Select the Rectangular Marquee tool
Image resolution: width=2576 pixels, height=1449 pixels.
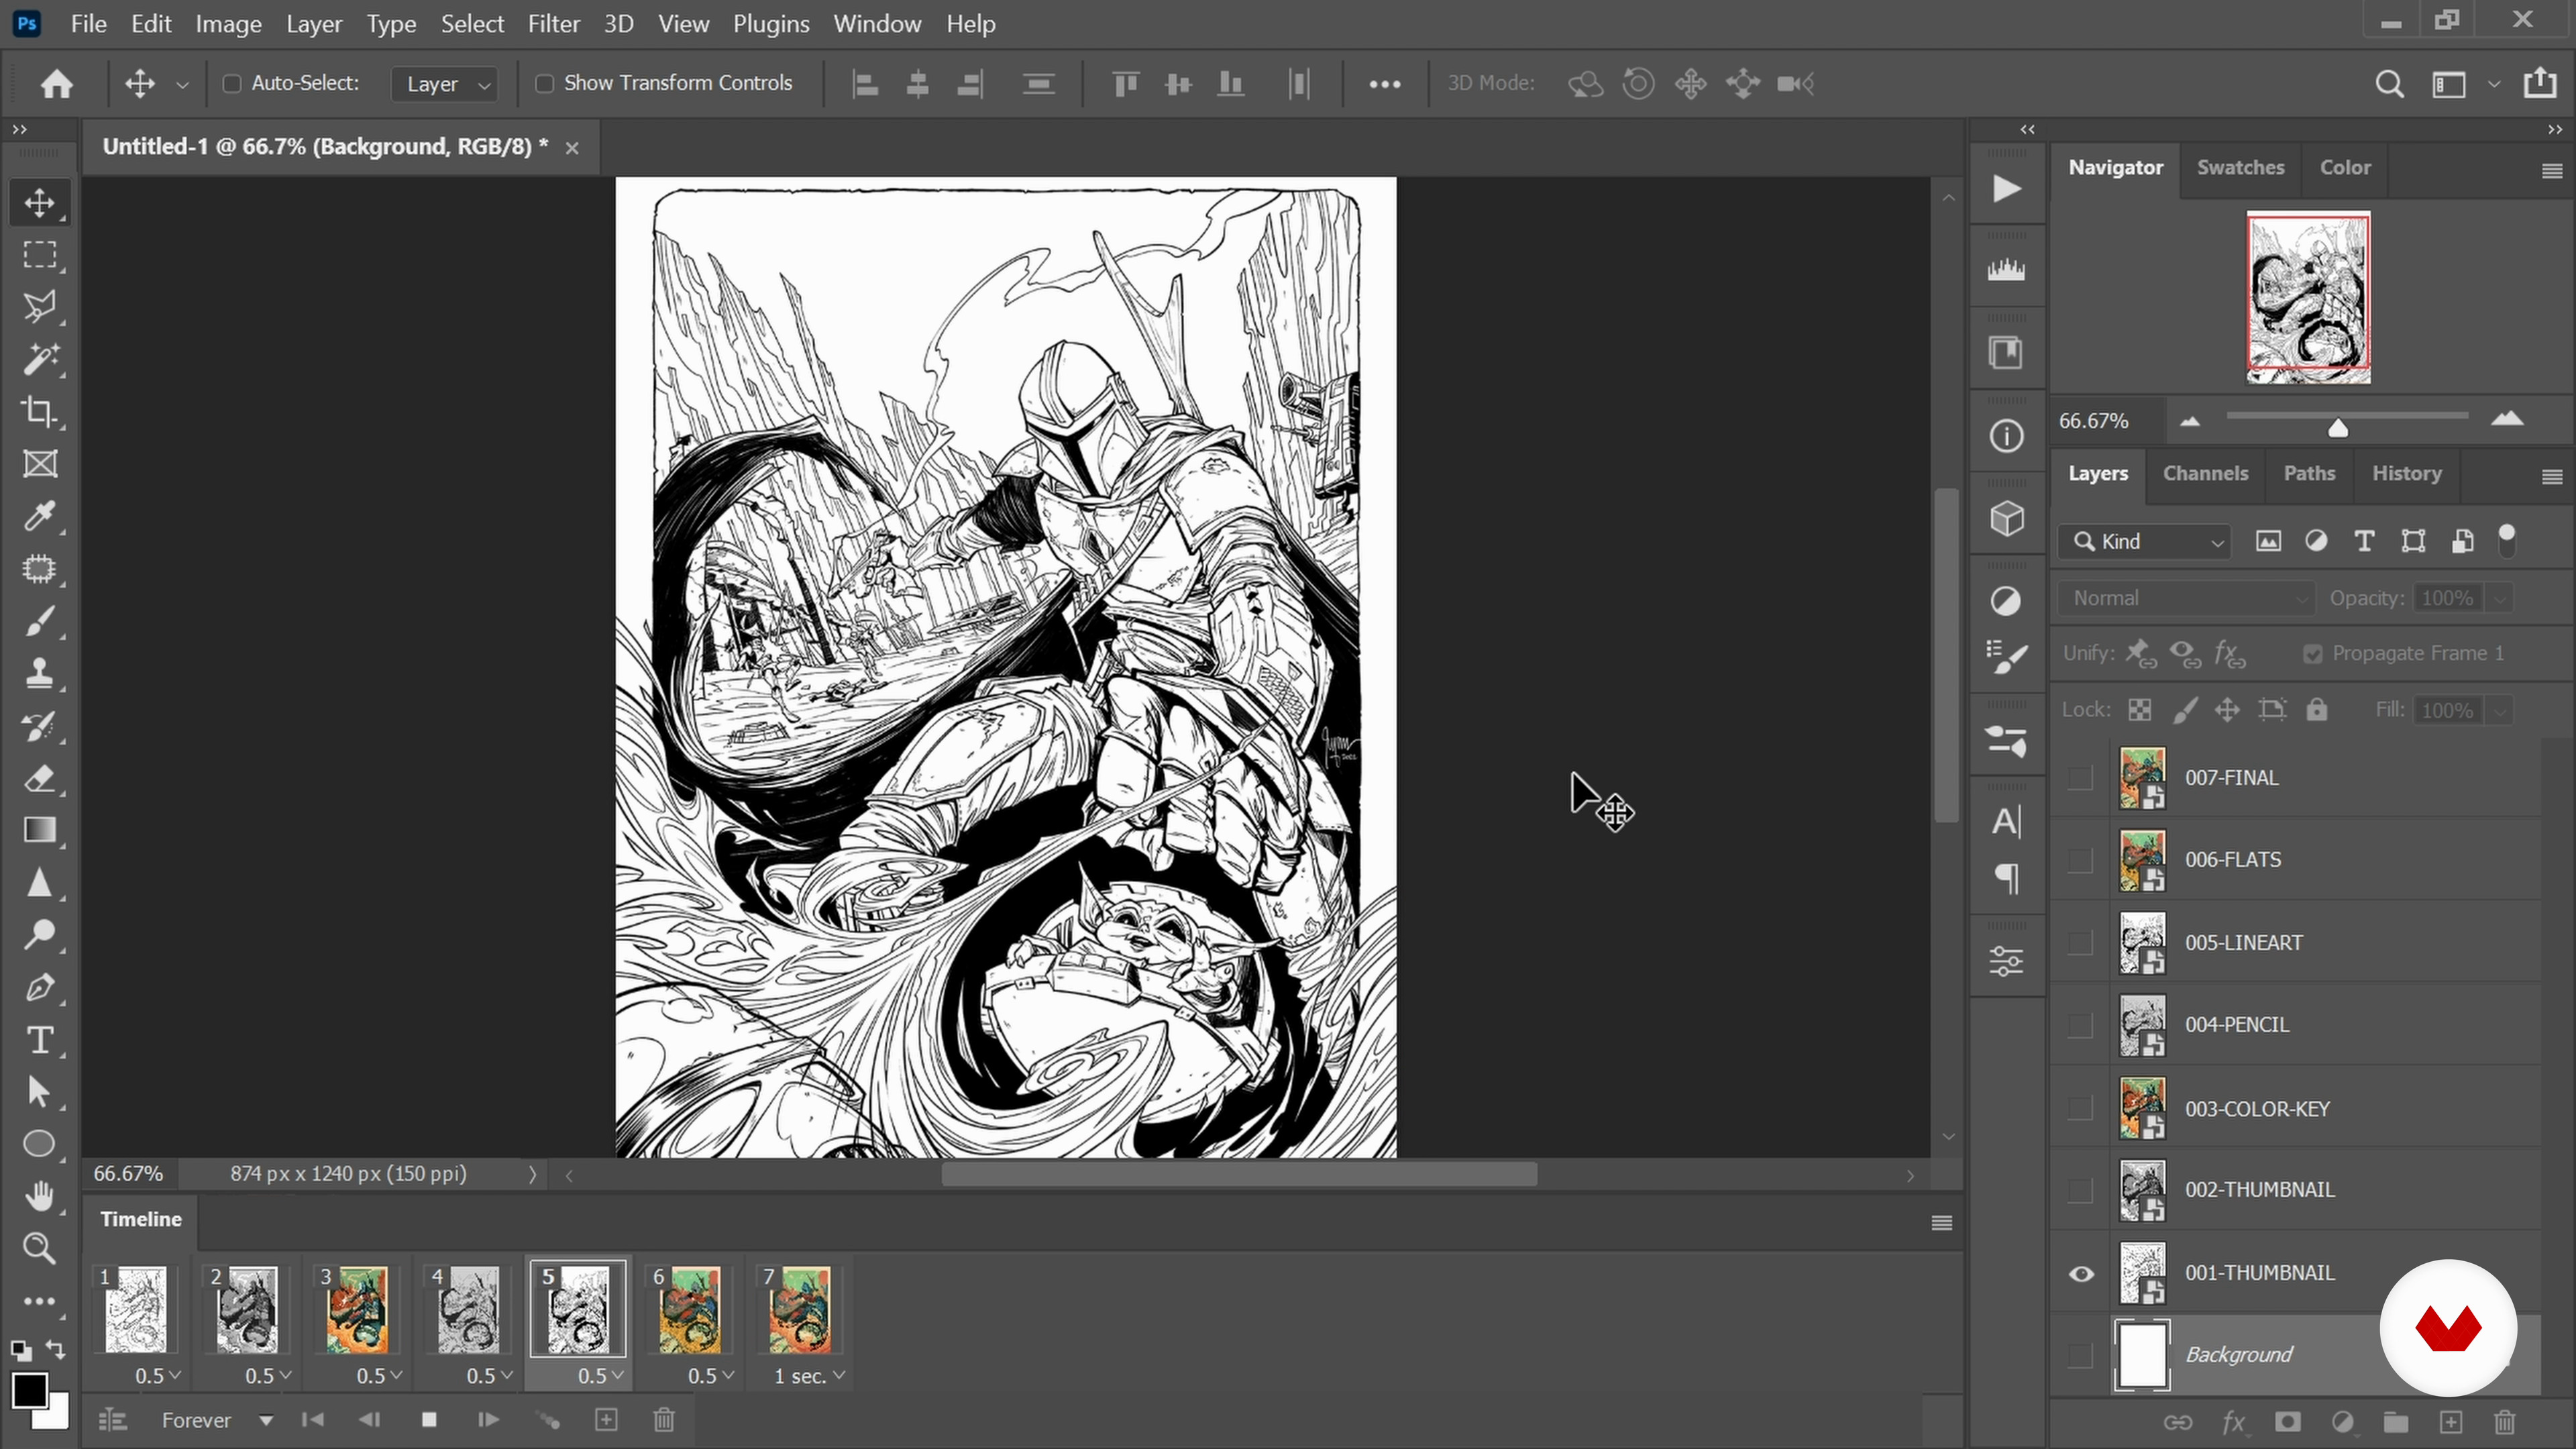(40, 255)
